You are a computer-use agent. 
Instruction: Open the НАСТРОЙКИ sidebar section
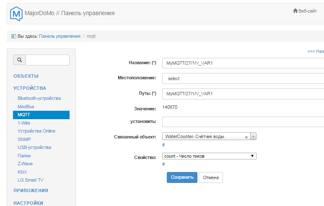29,203
